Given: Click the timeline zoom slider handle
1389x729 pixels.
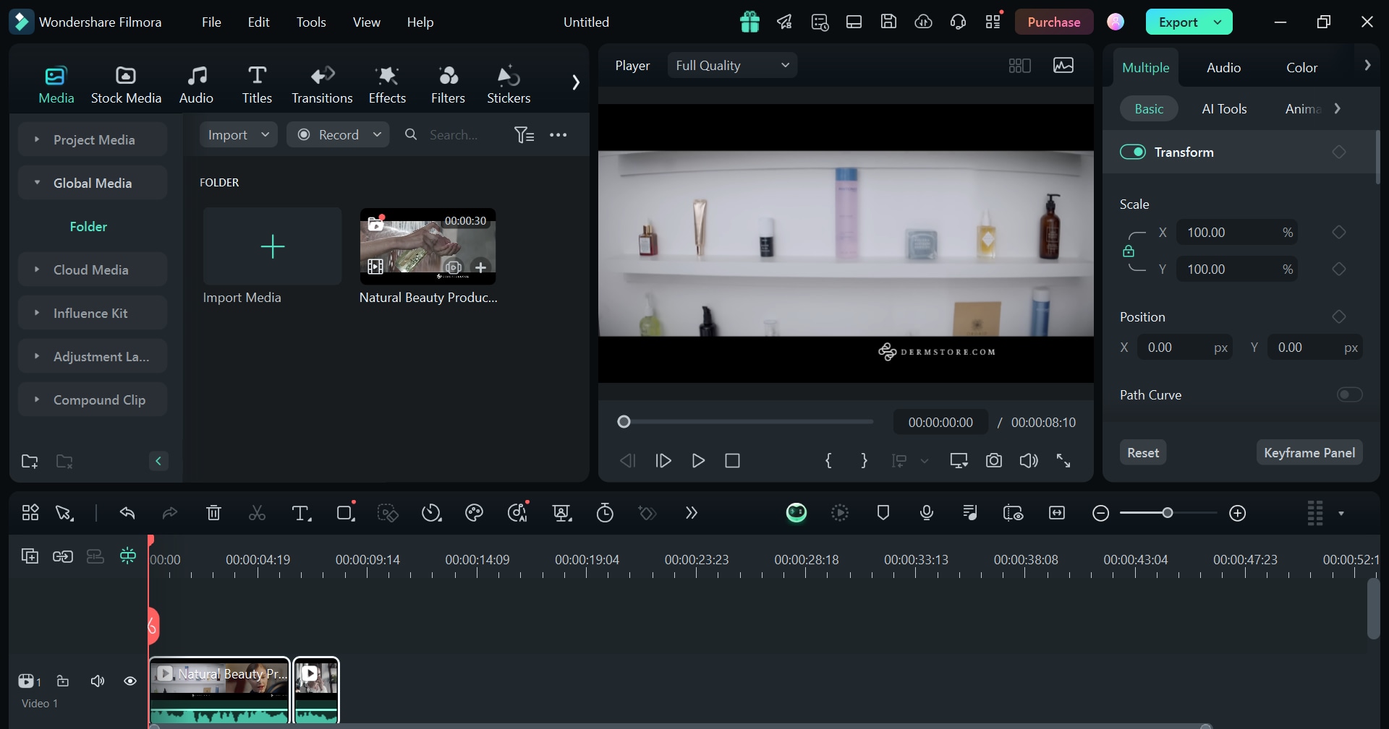Looking at the screenshot, I should coord(1167,513).
